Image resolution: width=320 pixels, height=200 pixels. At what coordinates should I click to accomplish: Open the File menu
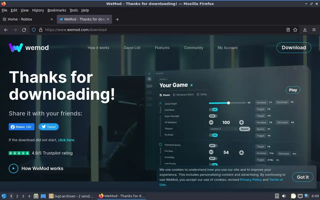(x=4, y=10)
